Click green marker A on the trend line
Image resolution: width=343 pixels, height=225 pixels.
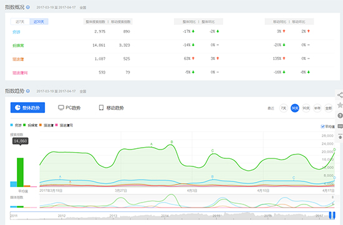[151, 144]
